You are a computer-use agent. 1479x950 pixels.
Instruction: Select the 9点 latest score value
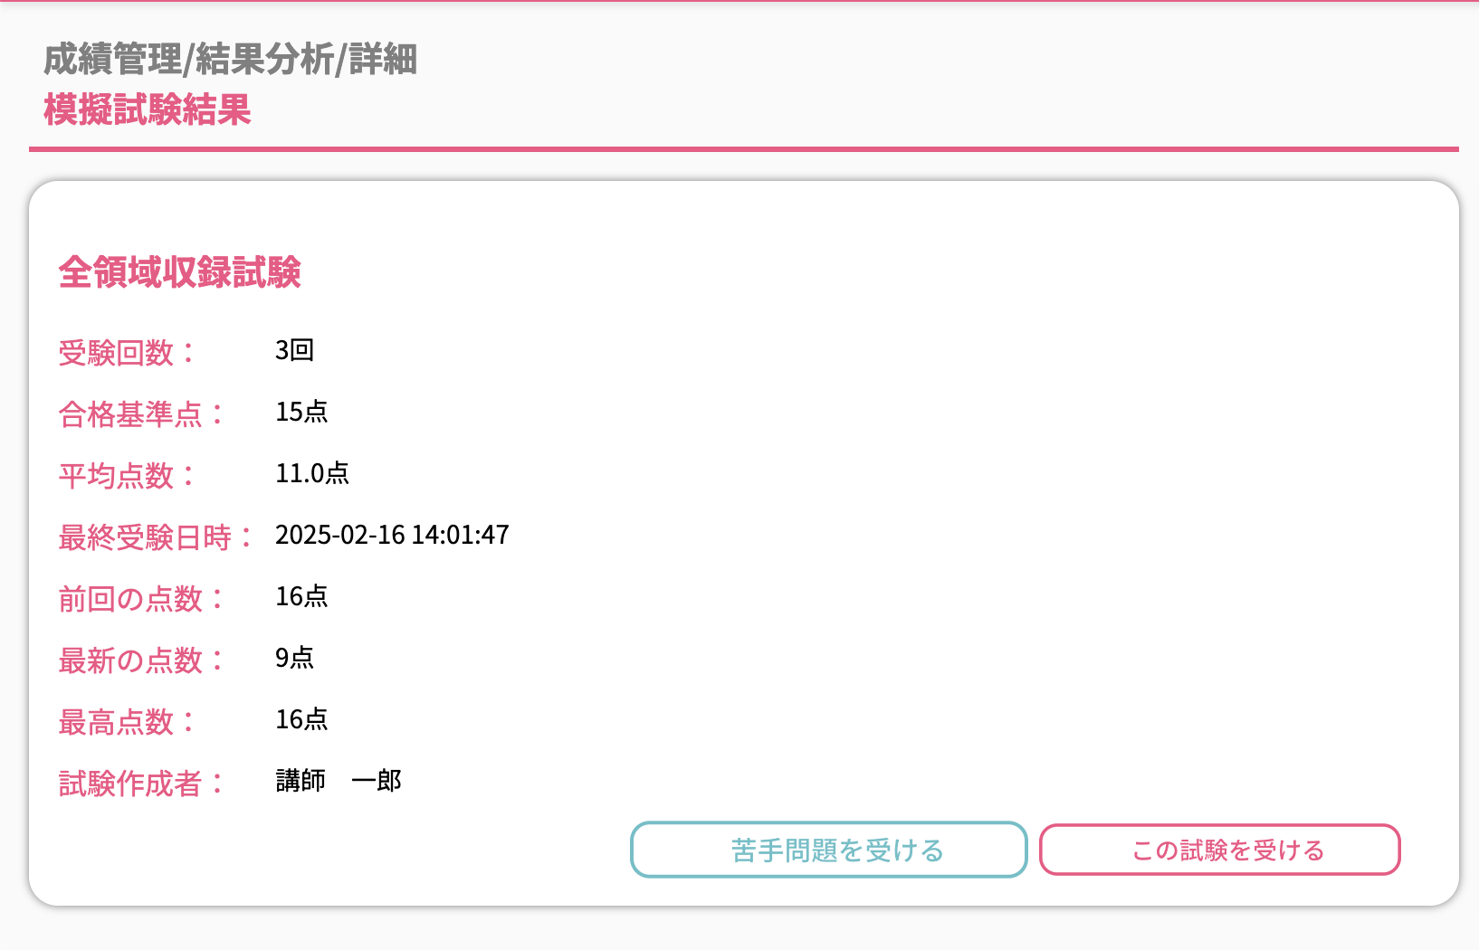(x=294, y=658)
